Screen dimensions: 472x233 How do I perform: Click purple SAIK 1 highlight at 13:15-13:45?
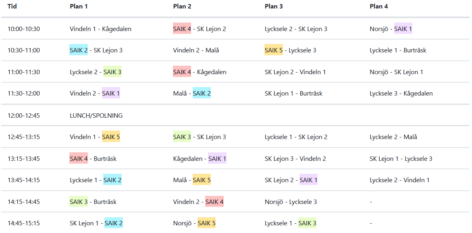tap(217, 158)
